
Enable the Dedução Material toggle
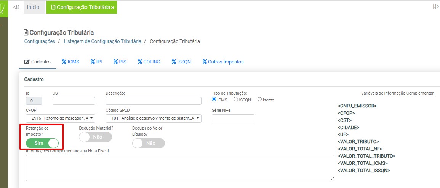coord(95,137)
